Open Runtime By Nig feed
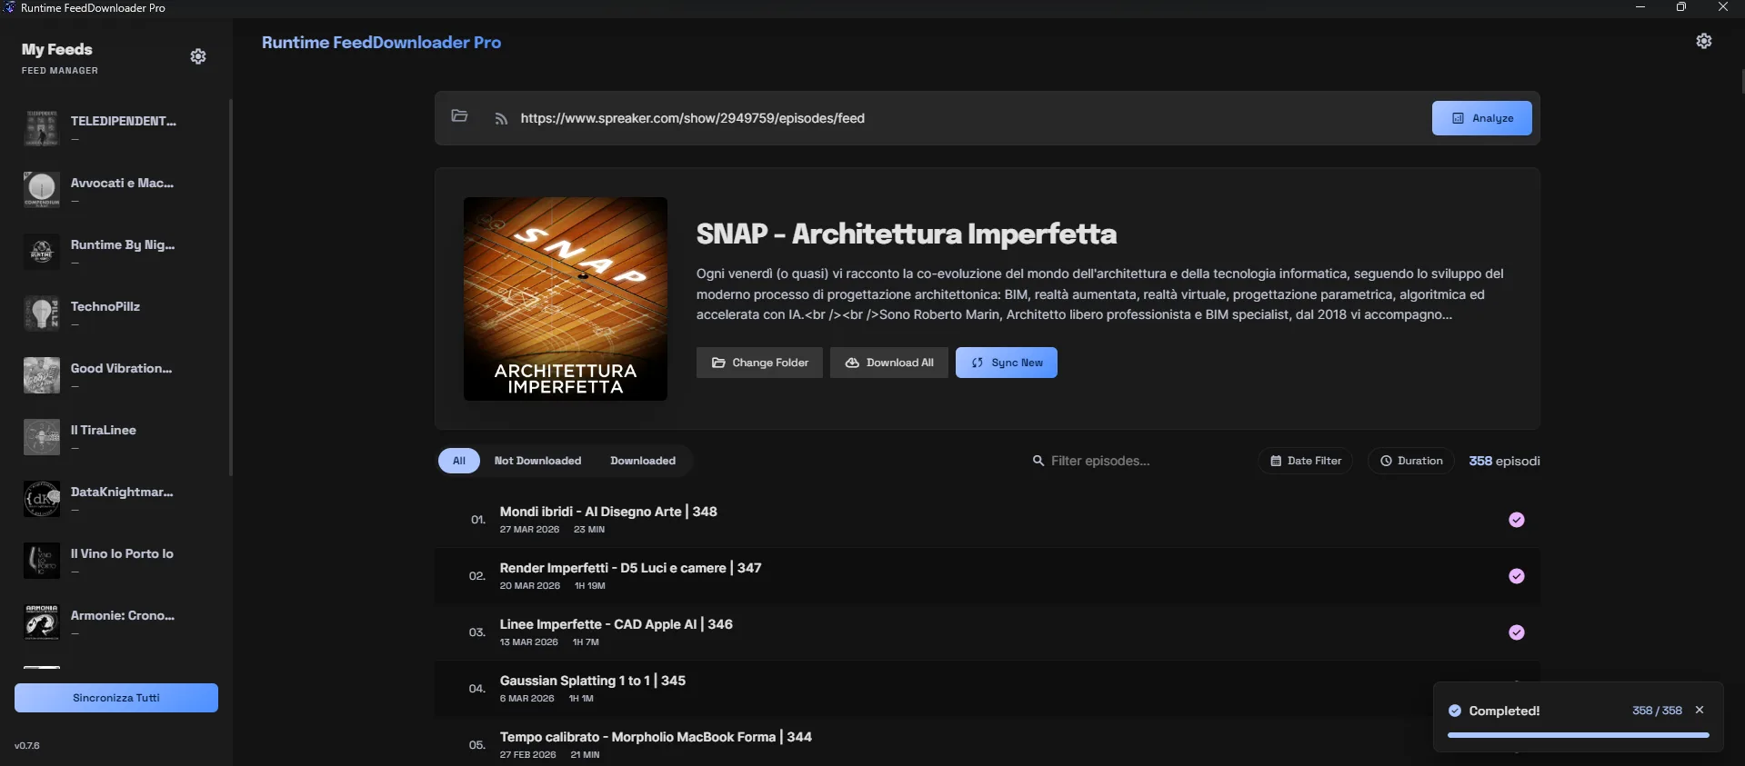The height and width of the screenshot is (766, 1745). [115, 252]
